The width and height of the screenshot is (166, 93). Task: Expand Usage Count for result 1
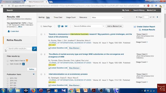[x=142, y=42]
